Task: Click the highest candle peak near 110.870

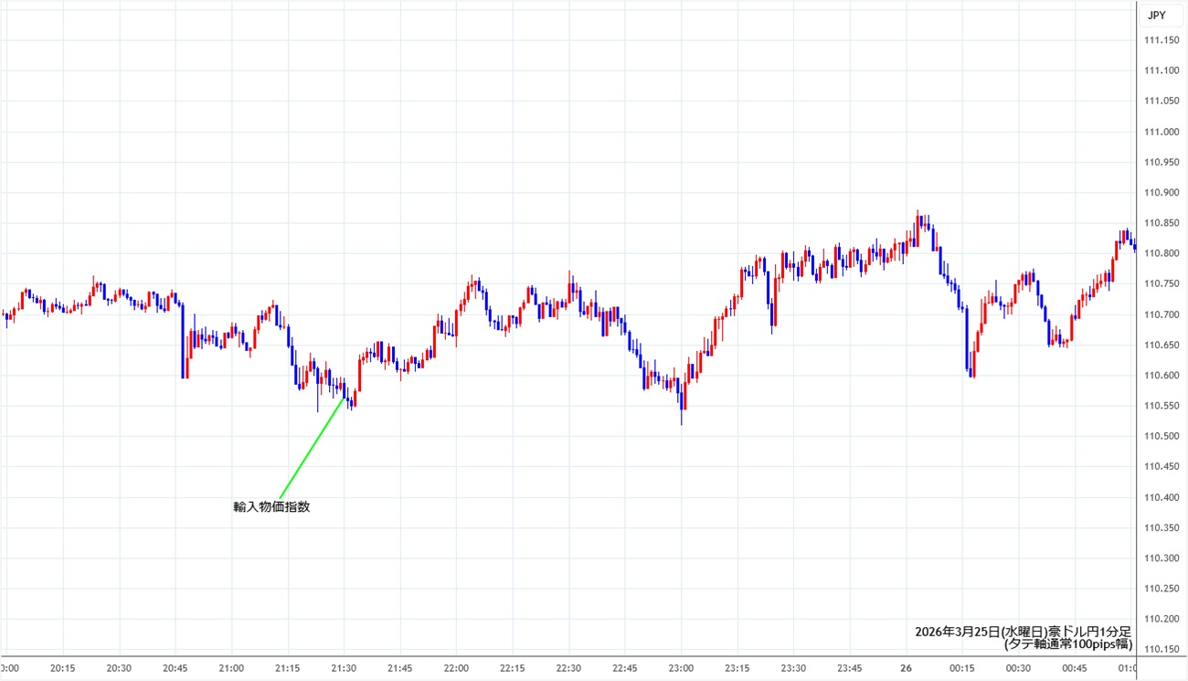Action: tap(918, 214)
